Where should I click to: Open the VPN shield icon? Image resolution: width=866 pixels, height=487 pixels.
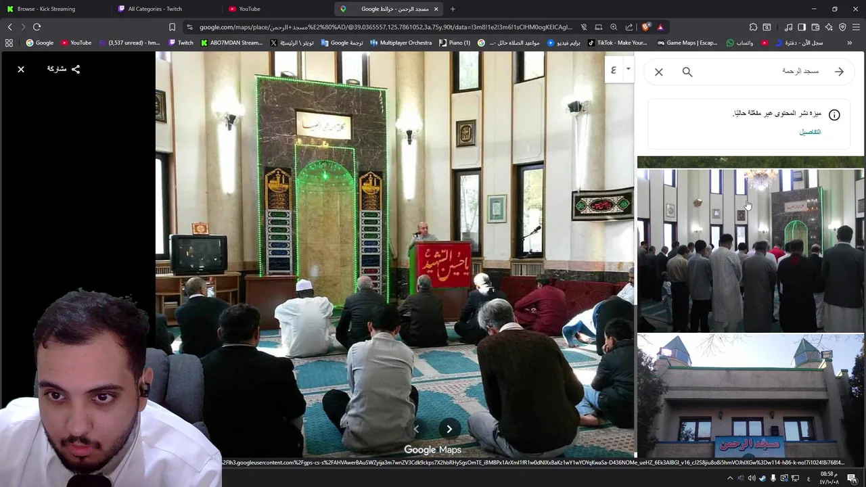[x=842, y=27]
